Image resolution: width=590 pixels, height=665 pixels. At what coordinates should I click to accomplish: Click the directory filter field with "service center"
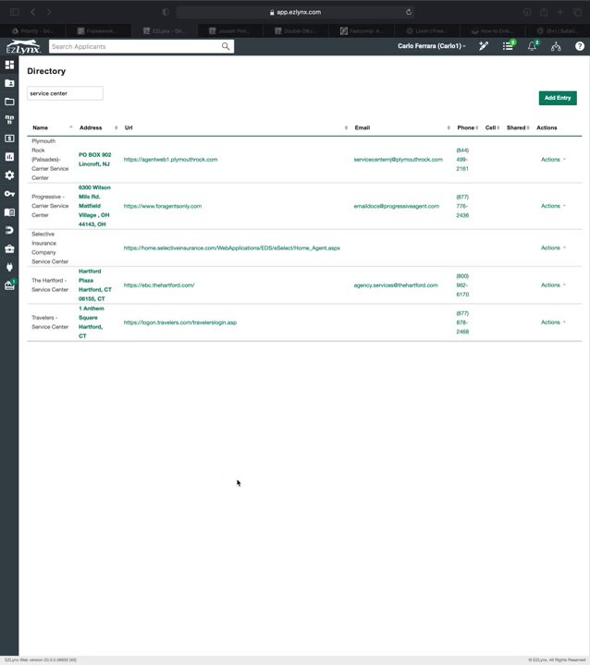pos(65,93)
